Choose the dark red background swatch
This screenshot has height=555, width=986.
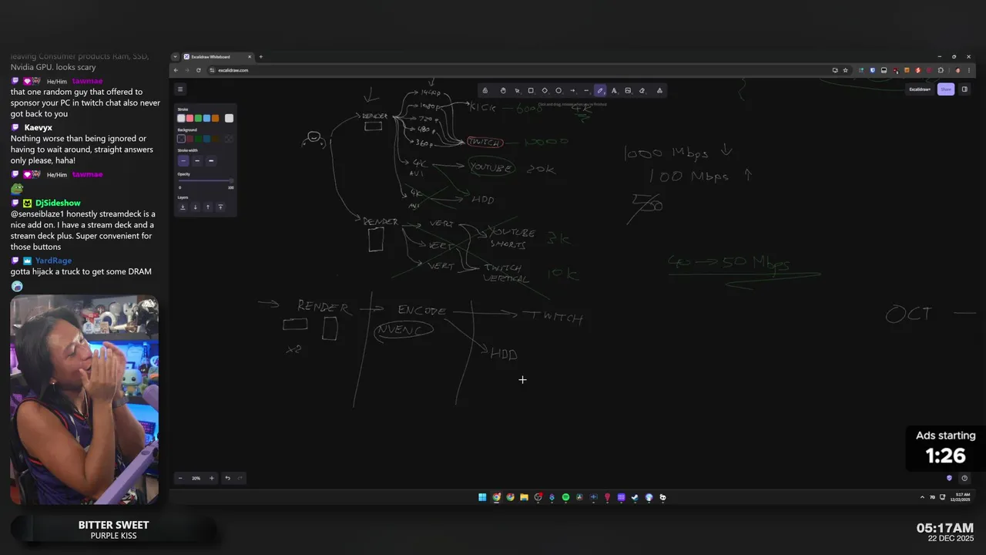(189, 139)
